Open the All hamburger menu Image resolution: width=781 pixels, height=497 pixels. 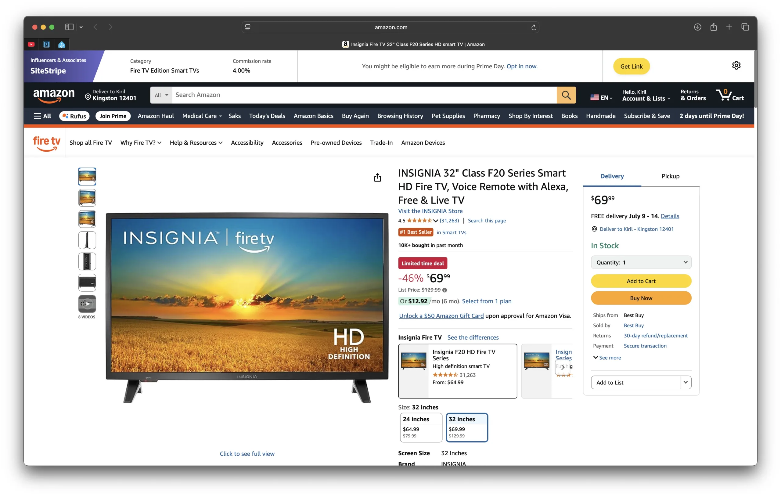(x=42, y=116)
